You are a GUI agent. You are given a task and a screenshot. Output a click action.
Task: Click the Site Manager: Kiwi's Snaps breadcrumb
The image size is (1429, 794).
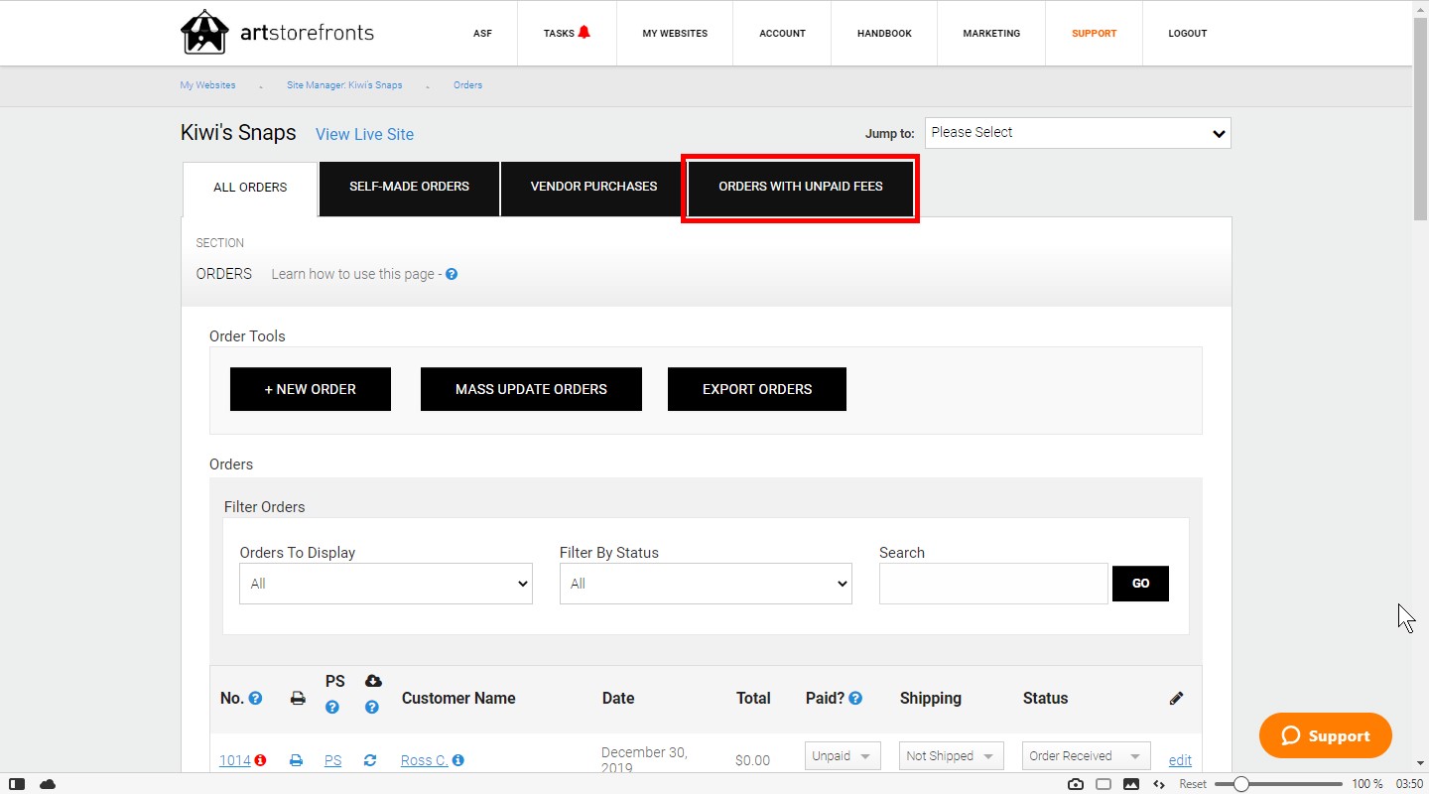(344, 85)
